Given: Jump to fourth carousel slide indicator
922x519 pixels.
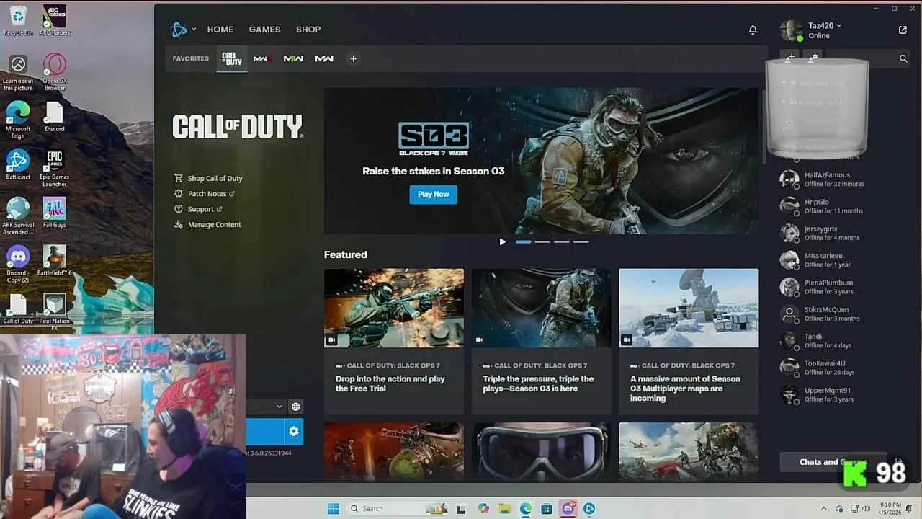Looking at the screenshot, I should coord(581,241).
